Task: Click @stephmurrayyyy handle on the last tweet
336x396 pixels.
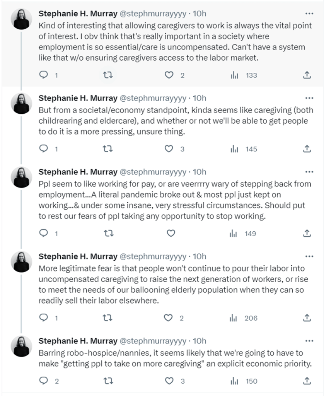Action: pyautogui.click(x=153, y=341)
